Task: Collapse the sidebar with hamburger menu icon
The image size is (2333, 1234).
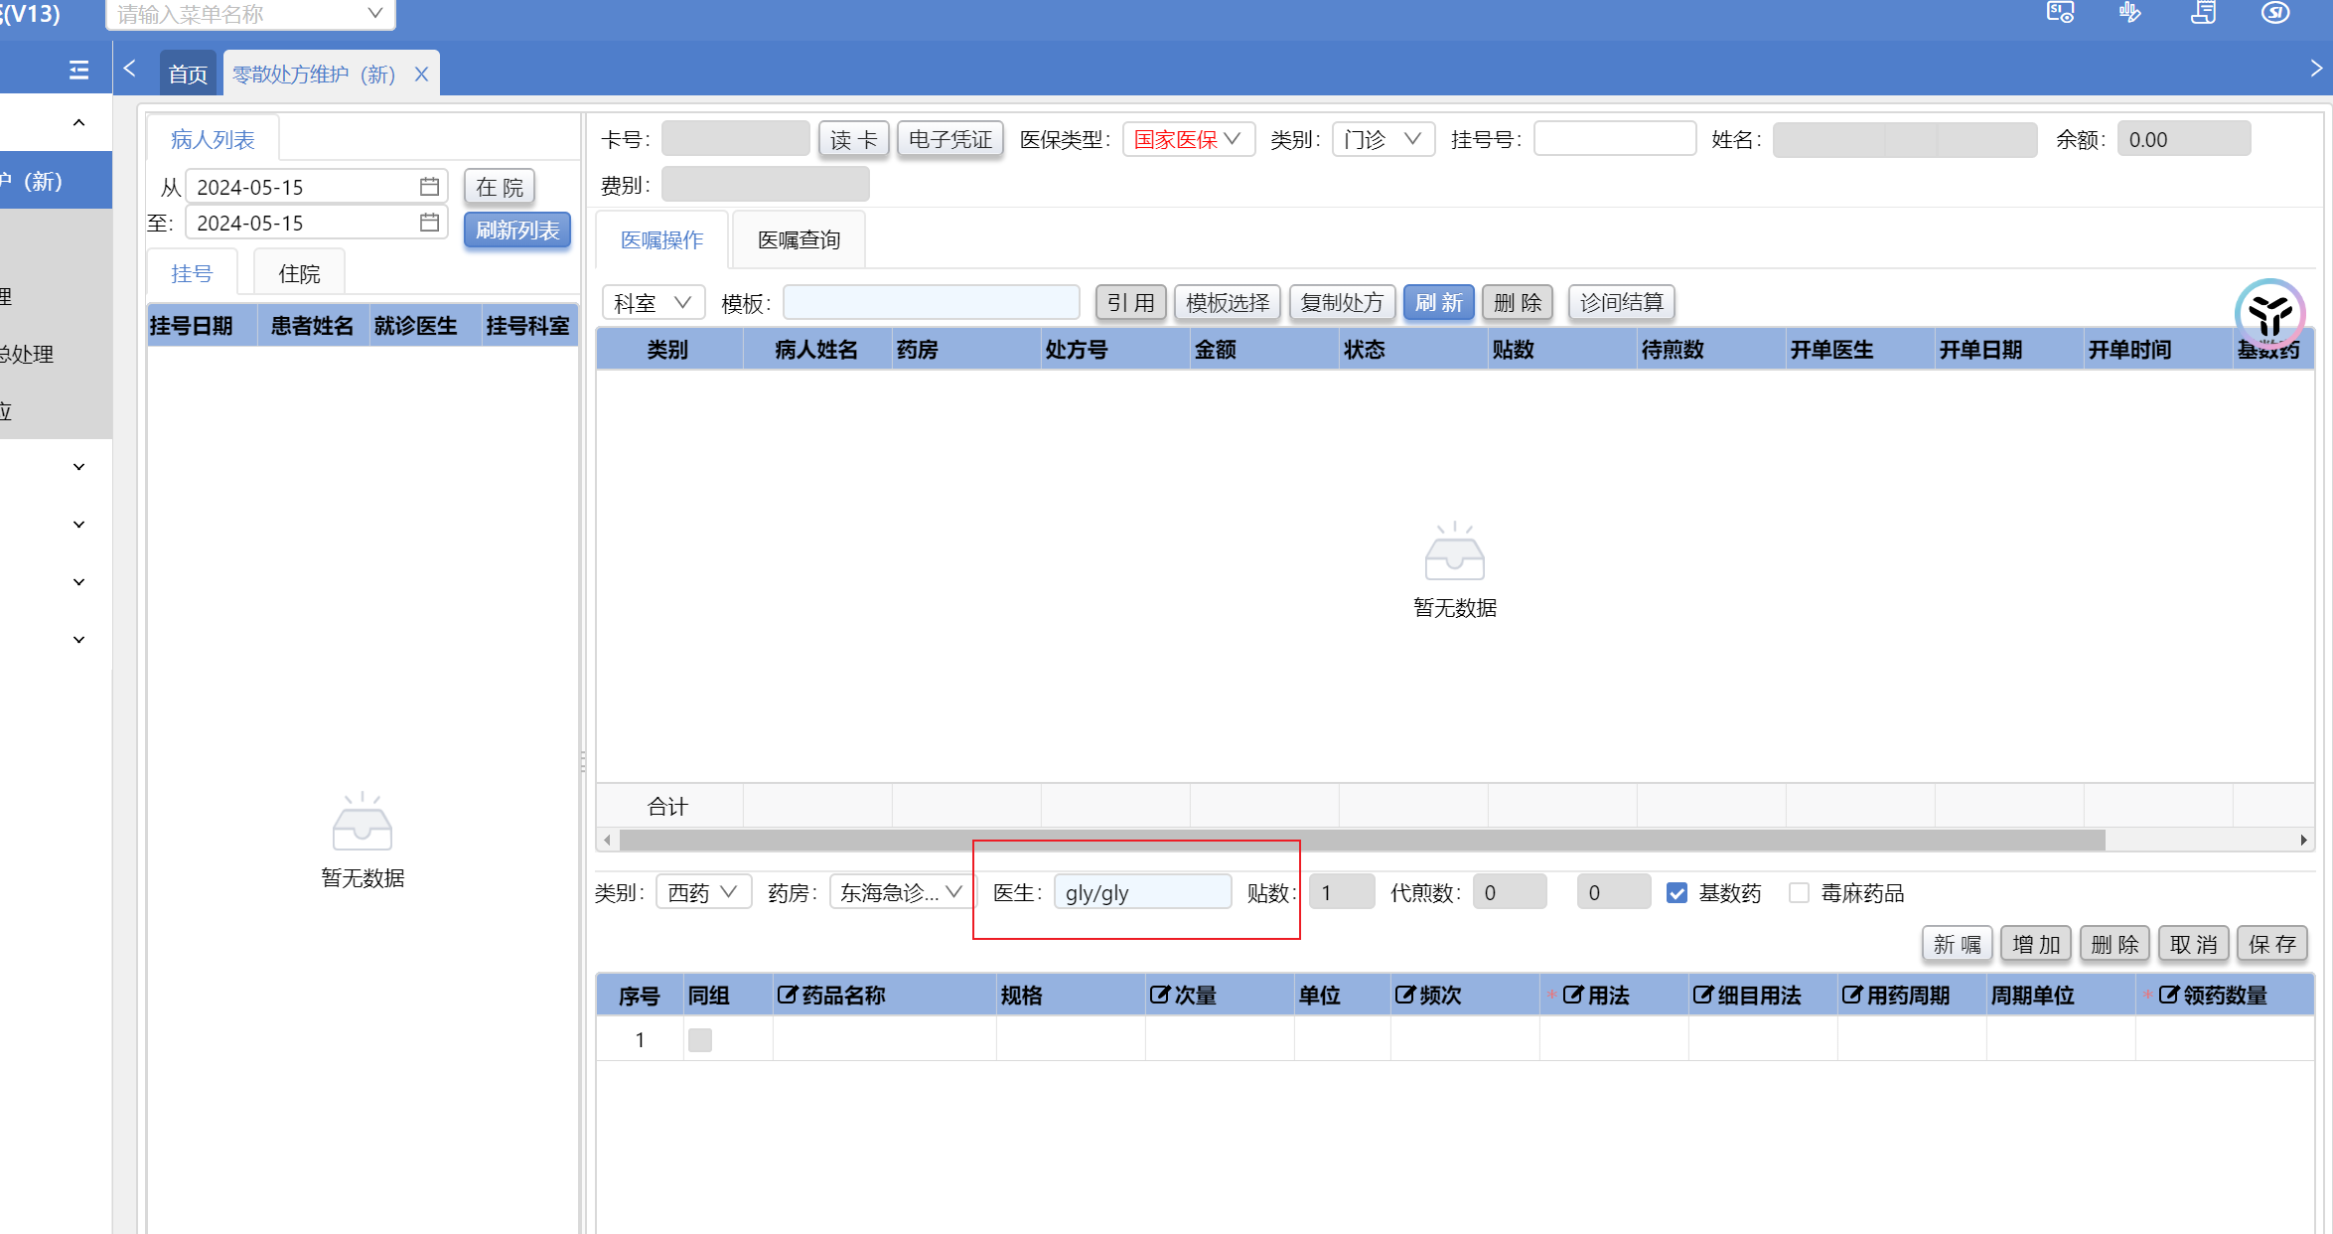Action: pyautogui.click(x=78, y=71)
